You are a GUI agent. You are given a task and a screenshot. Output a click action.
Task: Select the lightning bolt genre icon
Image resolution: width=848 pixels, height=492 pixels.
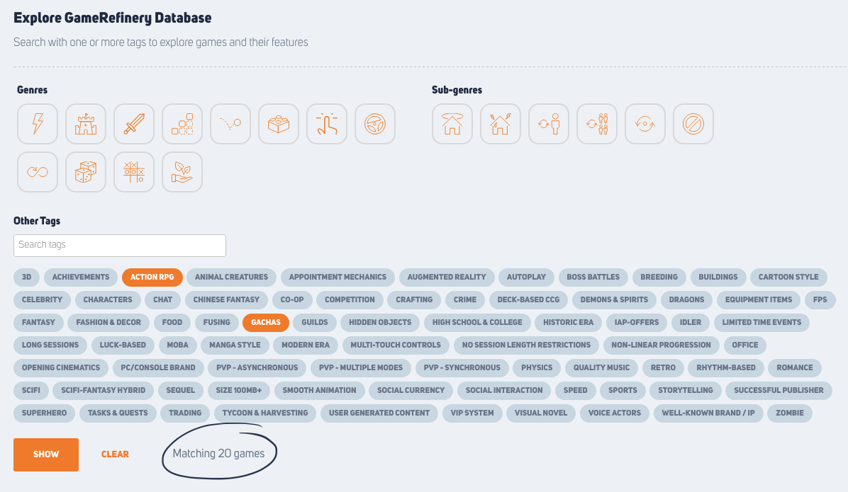(x=37, y=123)
